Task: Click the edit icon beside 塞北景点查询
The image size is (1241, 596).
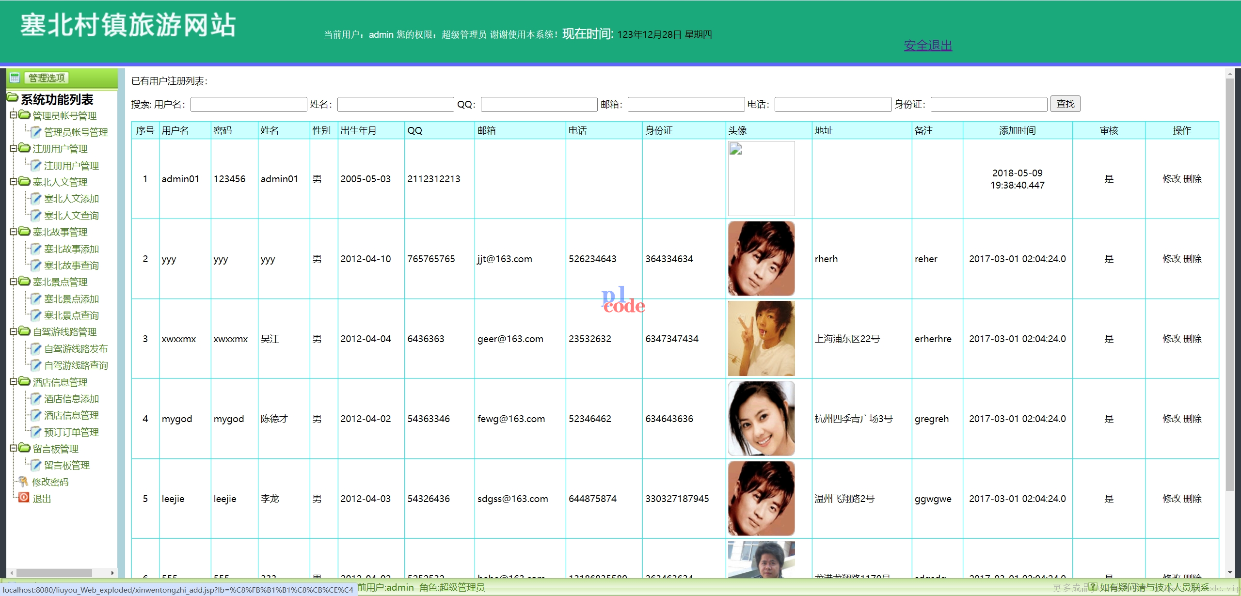Action: coord(36,315)
